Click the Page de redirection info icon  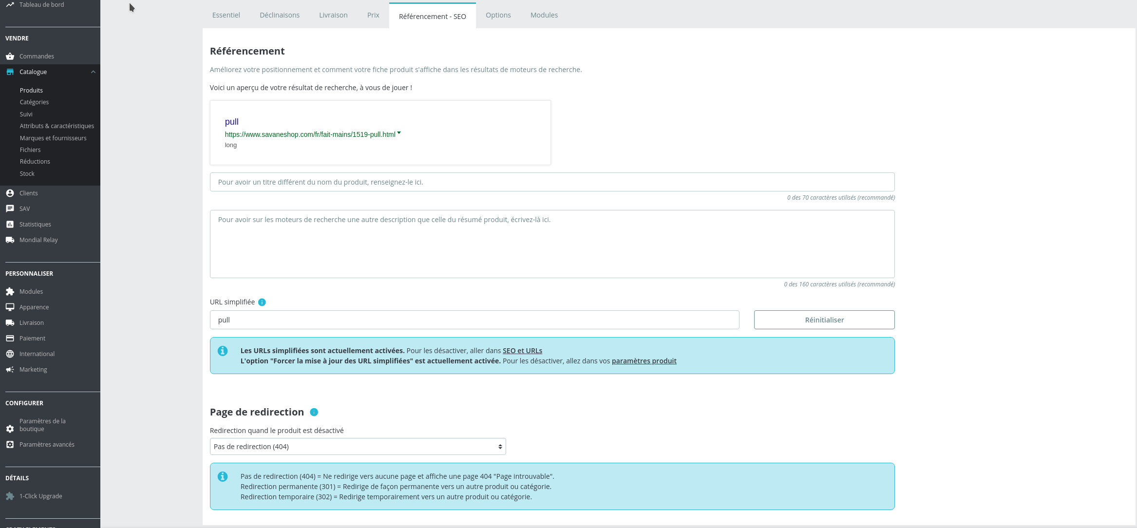pos(314,413)
